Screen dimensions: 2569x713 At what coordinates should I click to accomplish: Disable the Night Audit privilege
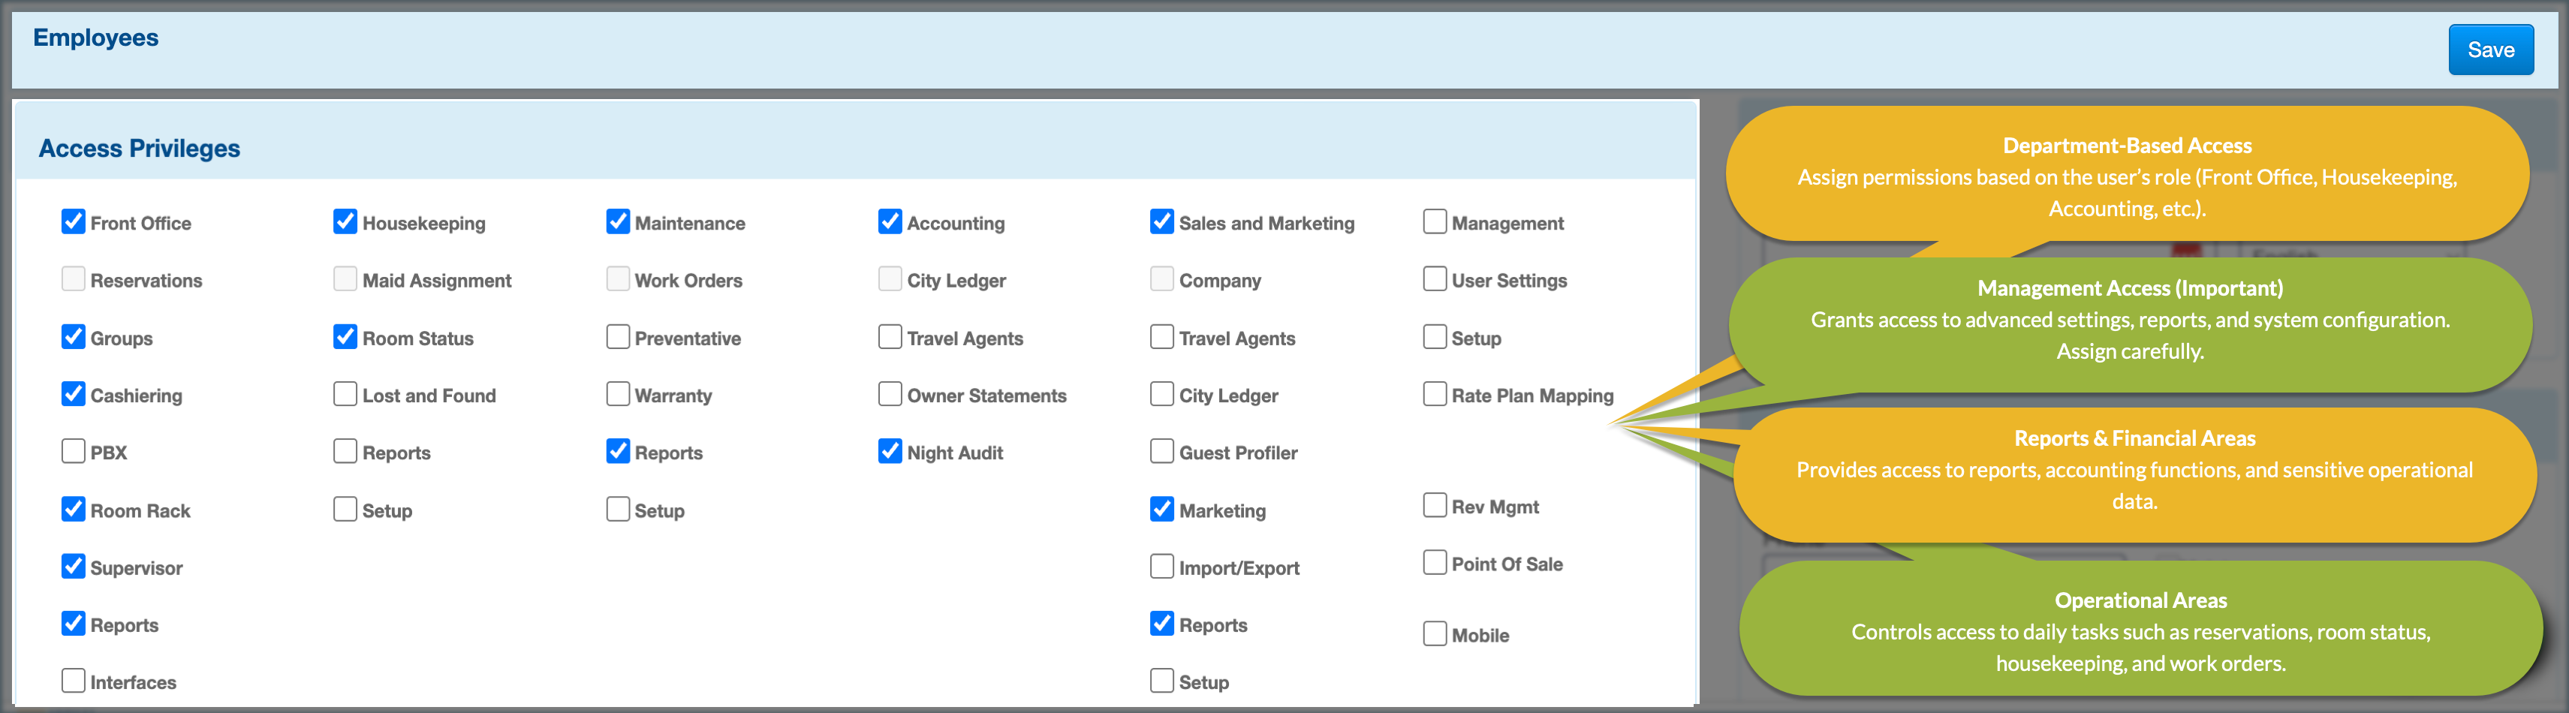[890, 452]
